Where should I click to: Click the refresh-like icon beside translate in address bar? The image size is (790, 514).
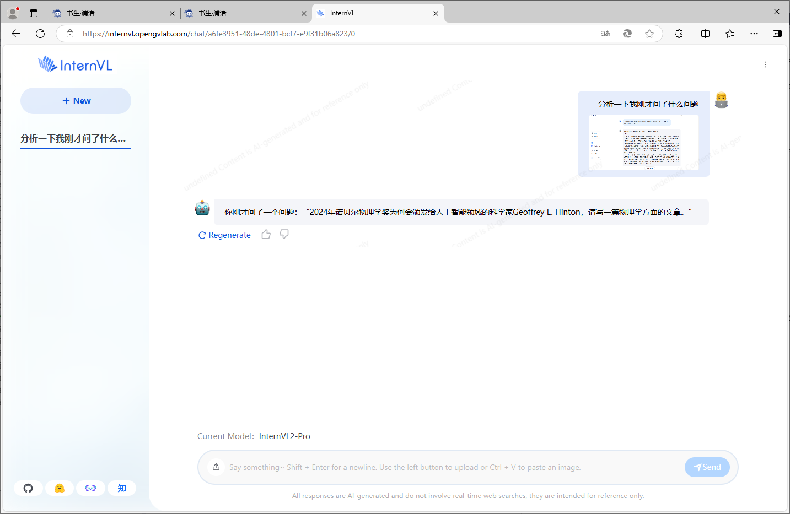pyautogui.click(x=627, y=34)
